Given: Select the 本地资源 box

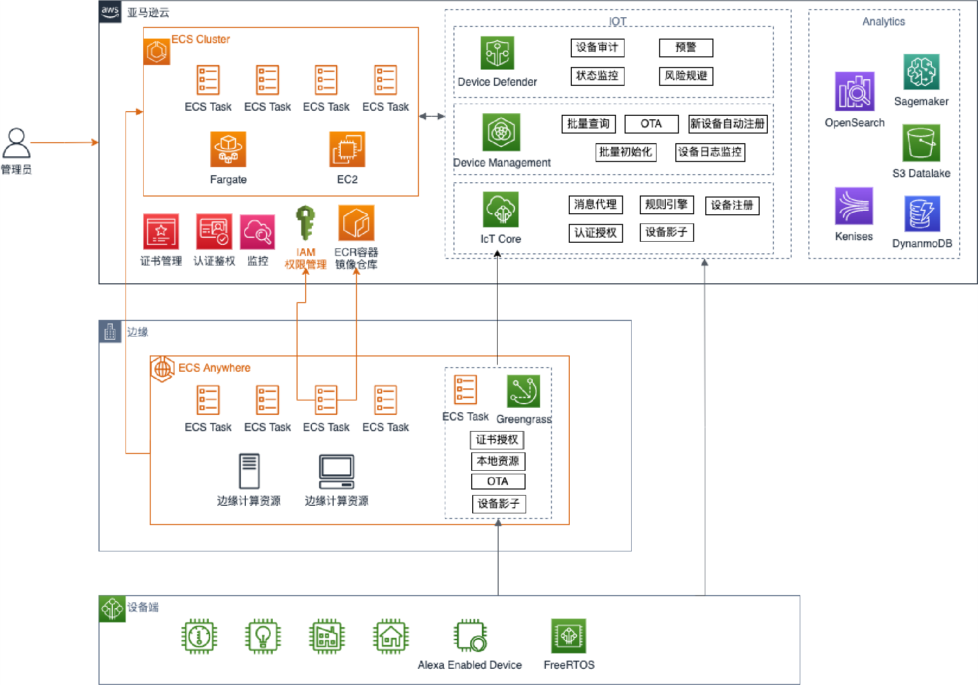Looking at the screenshot, I should [x=498, y=461].
